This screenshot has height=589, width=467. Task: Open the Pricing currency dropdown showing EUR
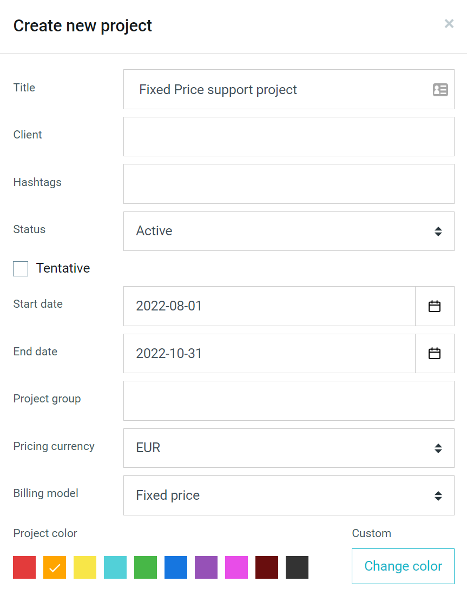click(x=289, y=448)
